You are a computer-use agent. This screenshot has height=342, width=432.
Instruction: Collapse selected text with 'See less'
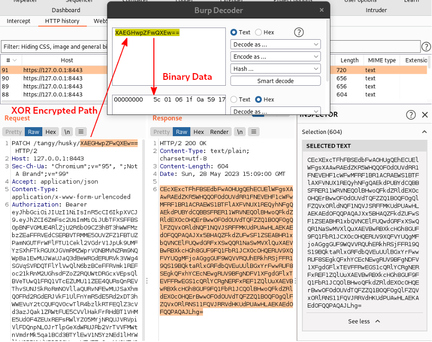pyautogui.click(x=363, y=321)
